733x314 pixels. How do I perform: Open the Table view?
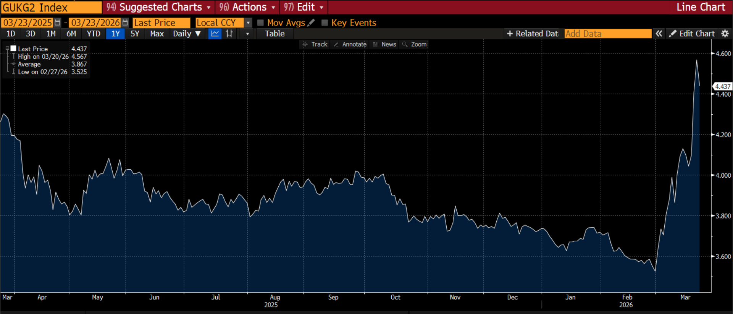274,34
